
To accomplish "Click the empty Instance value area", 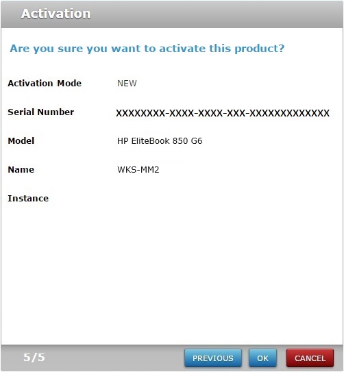I will coord(223,199).
